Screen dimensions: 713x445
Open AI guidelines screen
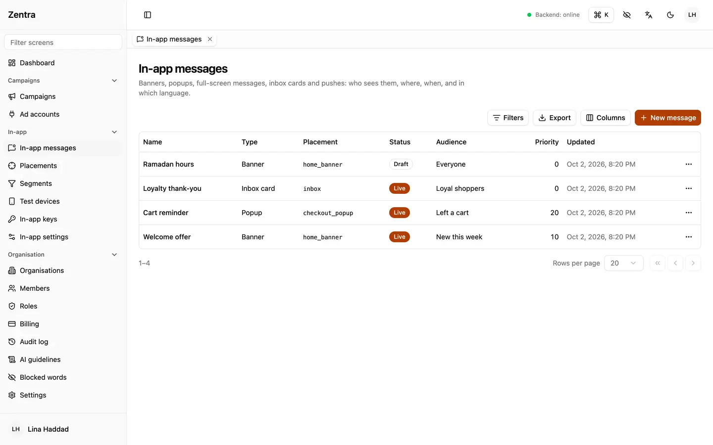pos(63,359)
